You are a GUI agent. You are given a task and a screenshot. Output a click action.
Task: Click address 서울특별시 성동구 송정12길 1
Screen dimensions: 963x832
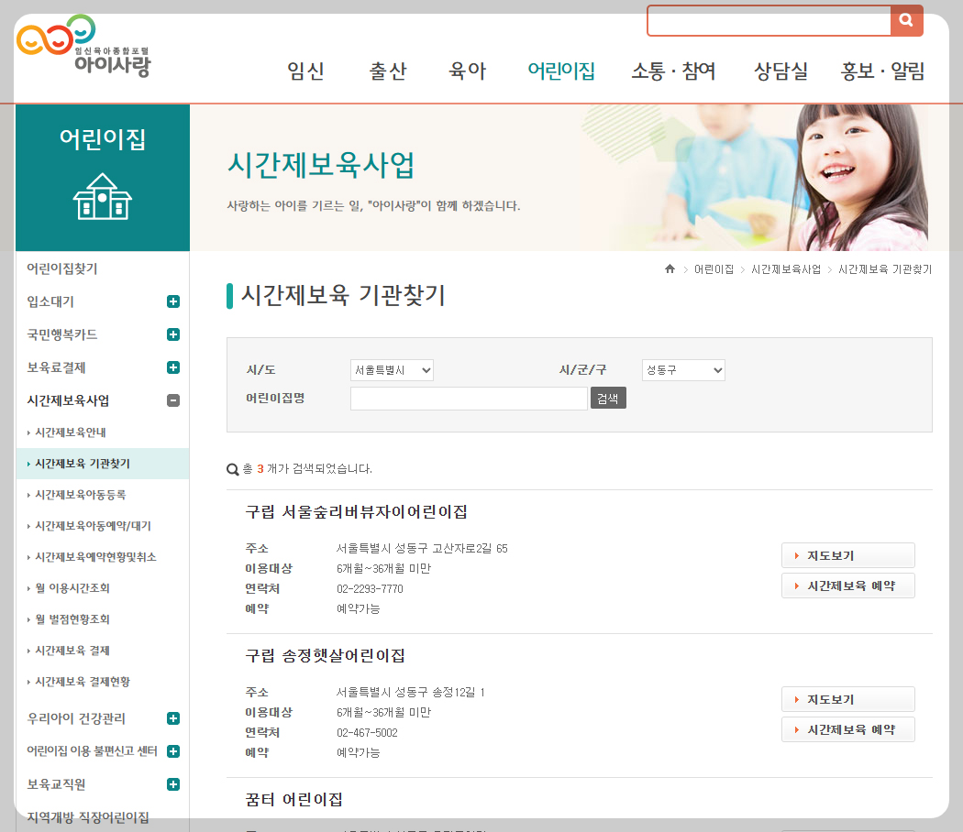tap(411, 692)
